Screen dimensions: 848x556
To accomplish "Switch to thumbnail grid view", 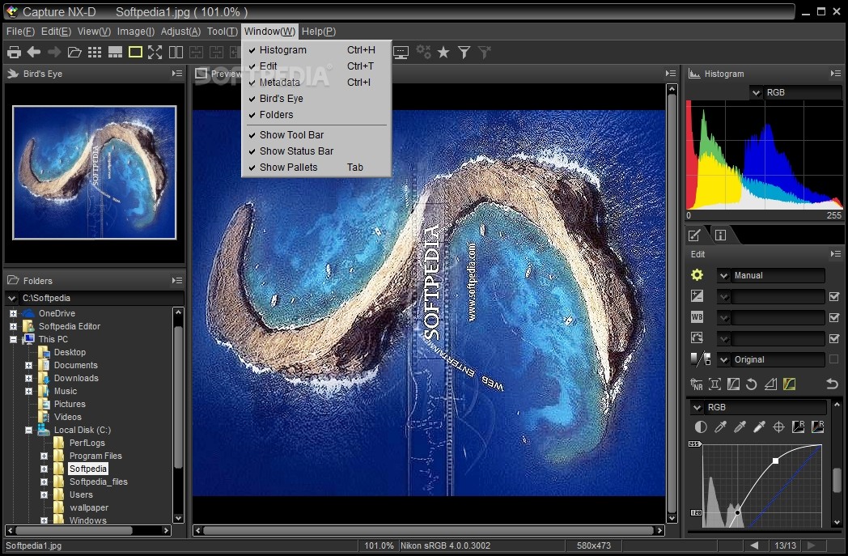I will (95, 52).
